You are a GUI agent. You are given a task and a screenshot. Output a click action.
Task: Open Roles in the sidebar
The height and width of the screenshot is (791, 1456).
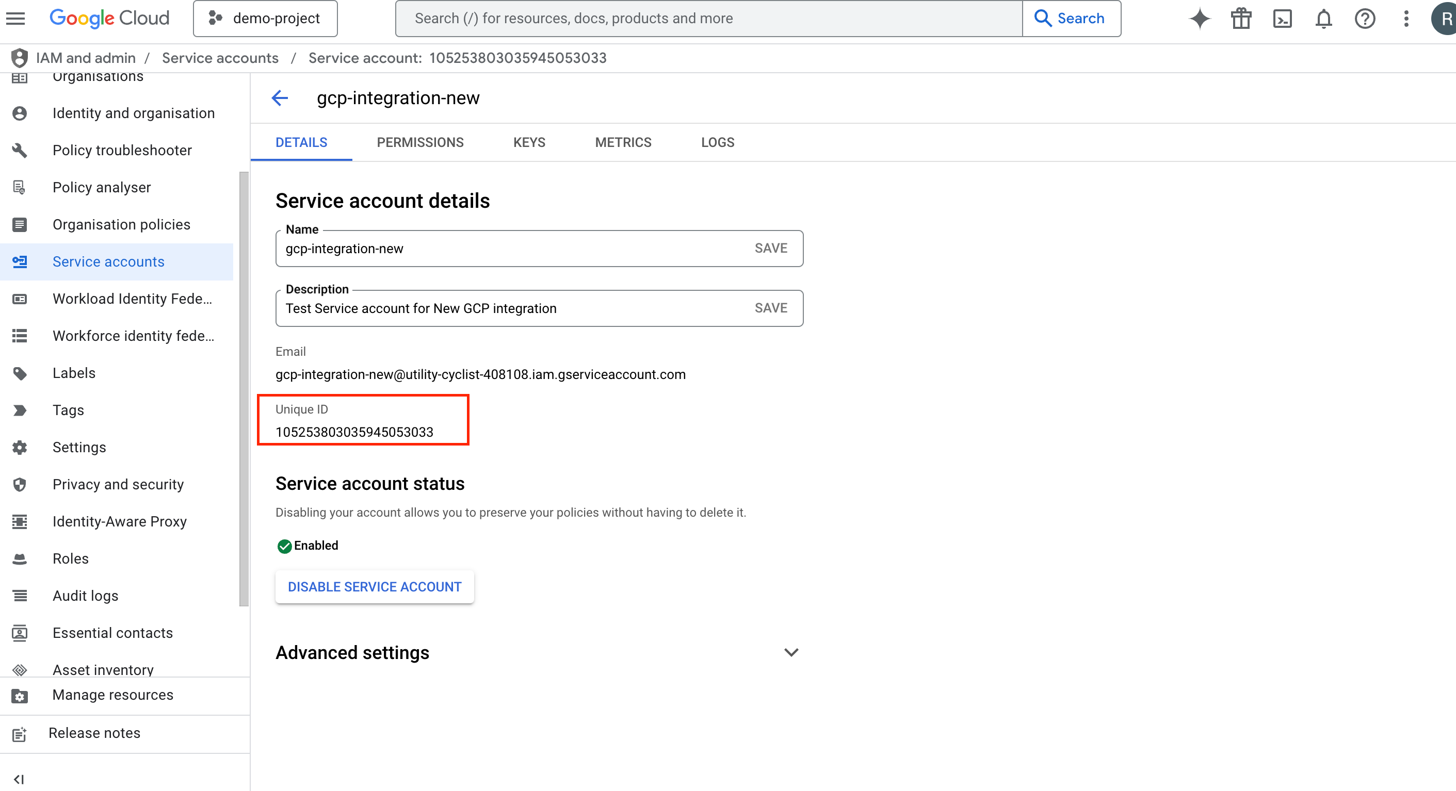tap(117, 559)
